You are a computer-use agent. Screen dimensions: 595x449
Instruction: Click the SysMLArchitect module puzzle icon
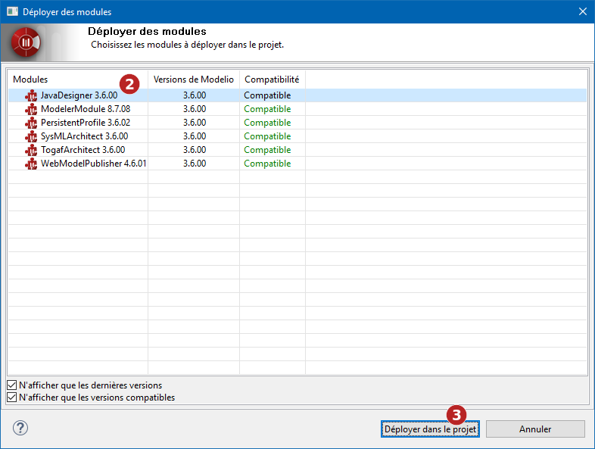tap(31, 136)
